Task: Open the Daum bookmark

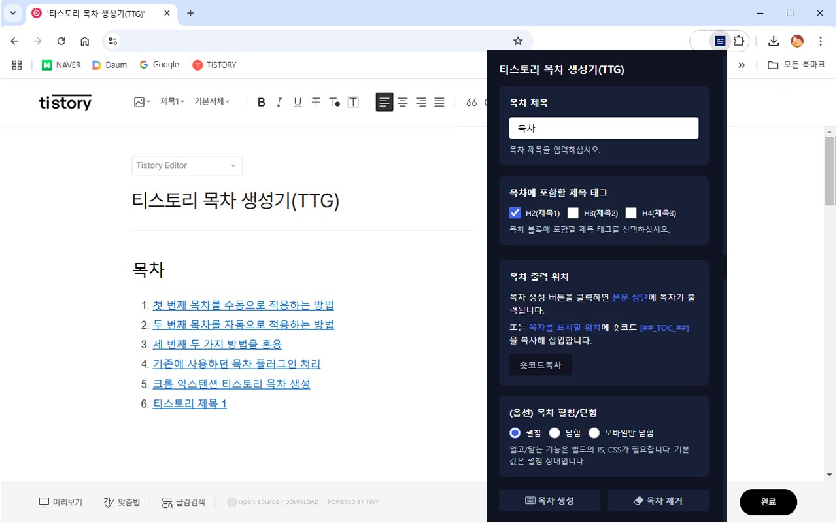Action: click(110, 65)
